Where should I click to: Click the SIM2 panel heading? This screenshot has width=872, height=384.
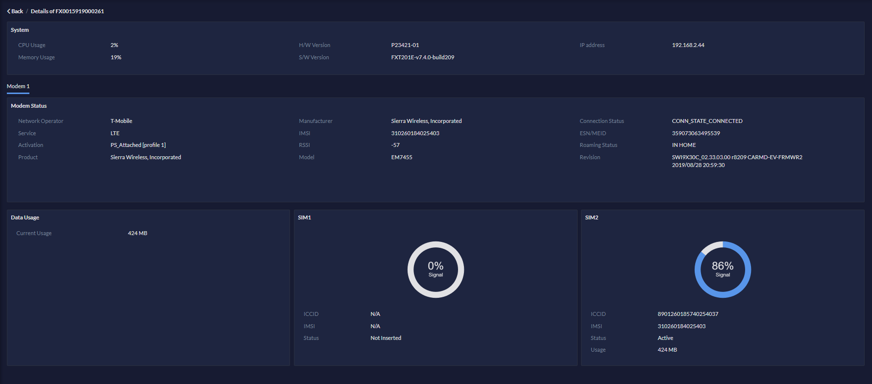pos(592,217)
